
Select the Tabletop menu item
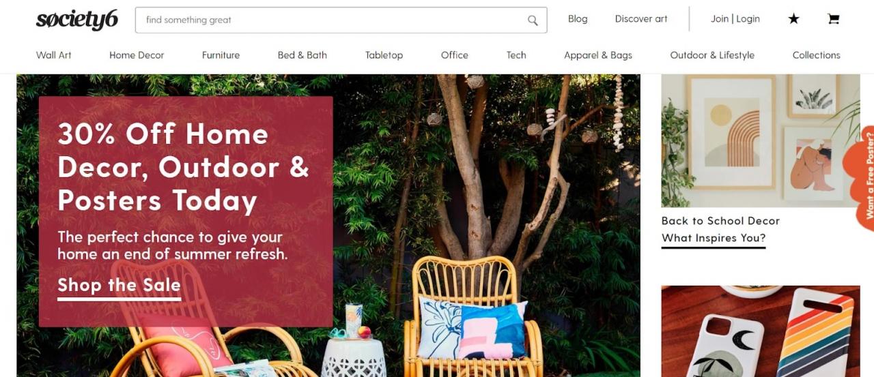pyautogui.click(x=384, y=55)
